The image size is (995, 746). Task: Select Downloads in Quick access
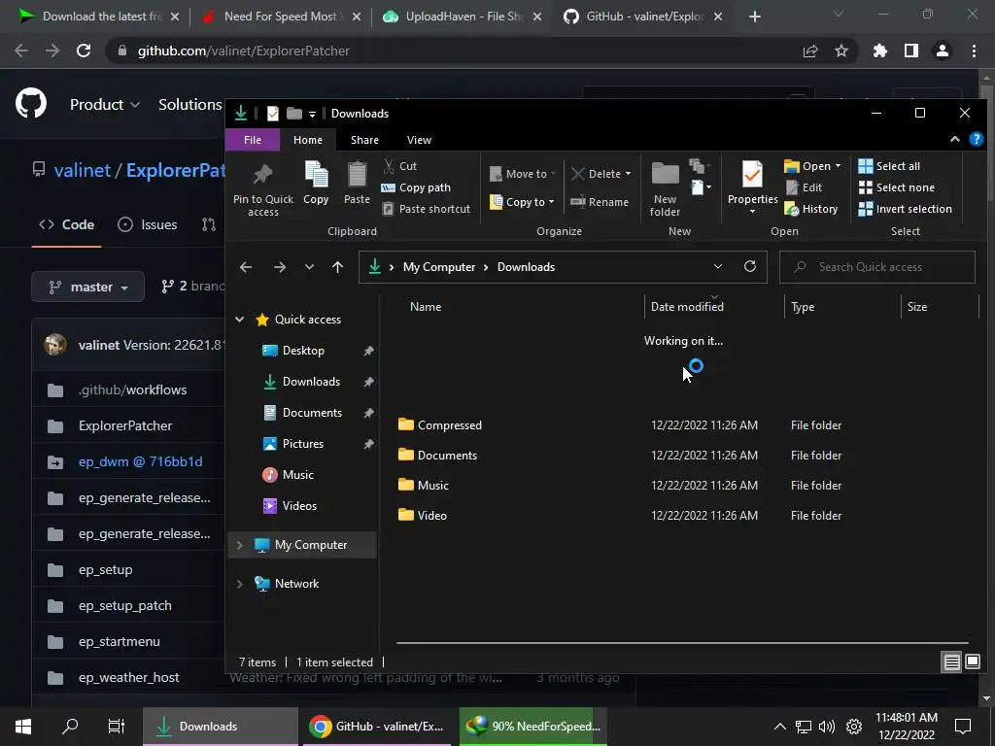pos(311,382)
